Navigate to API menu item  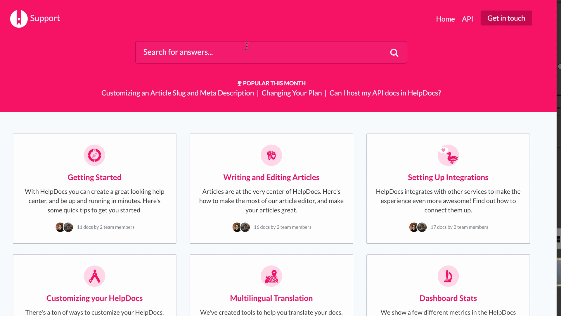tap(467, 18)
